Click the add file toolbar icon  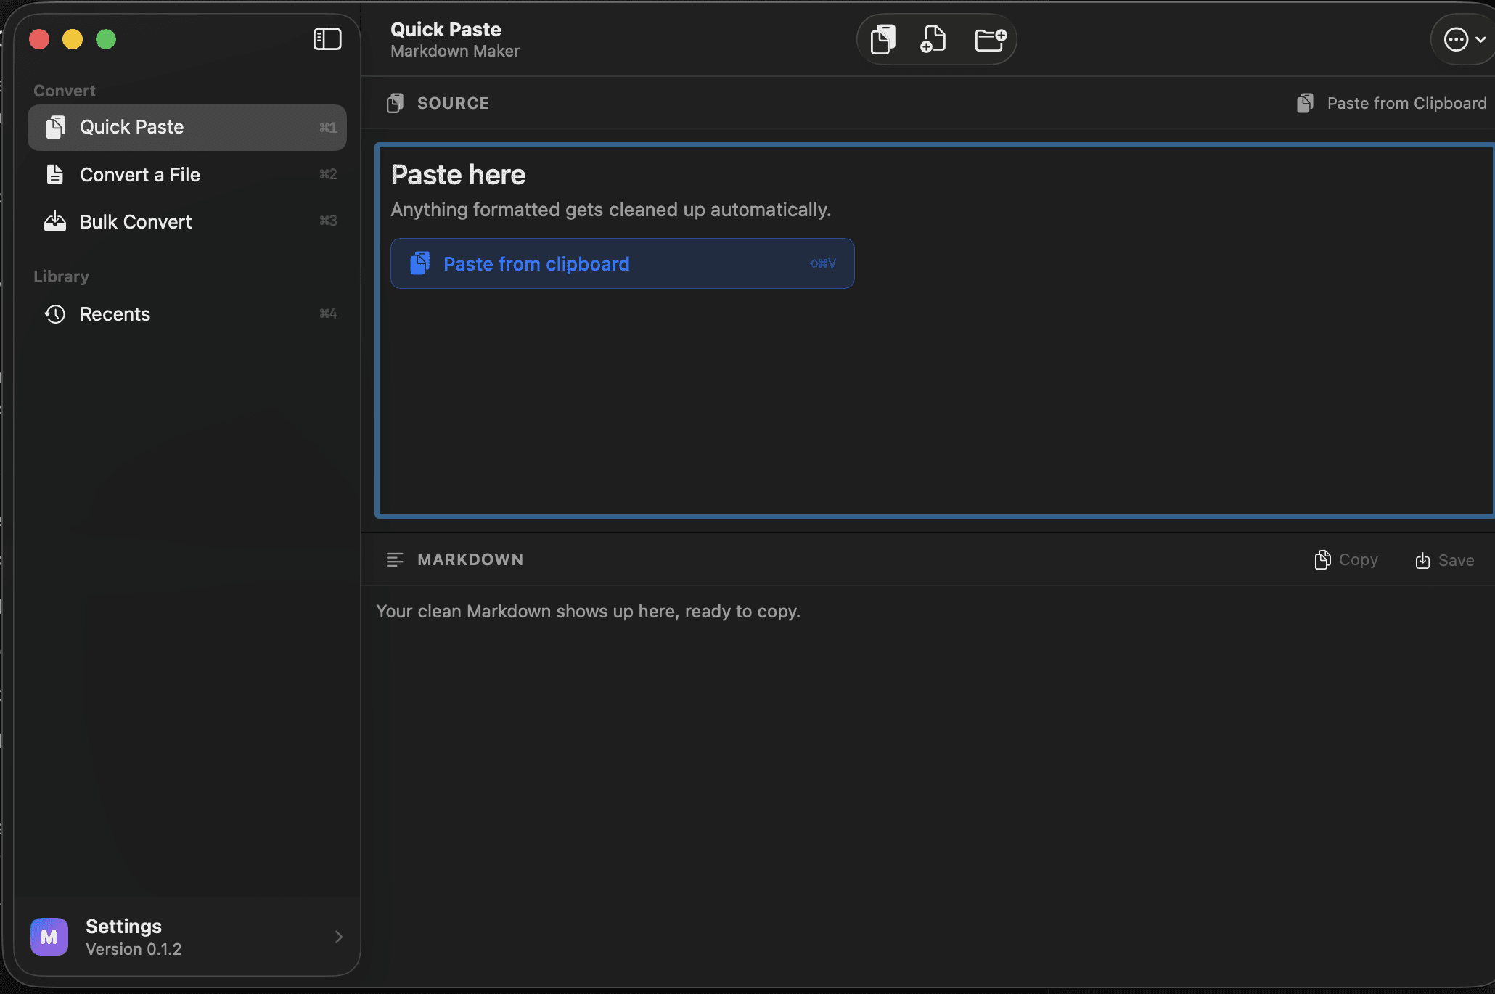pyautogui.click(x=933, y=39)
